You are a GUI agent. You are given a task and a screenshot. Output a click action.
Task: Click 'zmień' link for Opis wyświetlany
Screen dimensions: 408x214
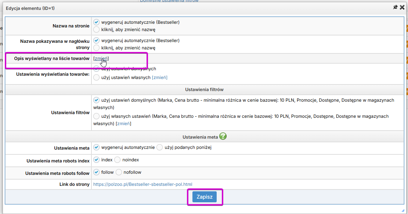click(x=101, y=59)
